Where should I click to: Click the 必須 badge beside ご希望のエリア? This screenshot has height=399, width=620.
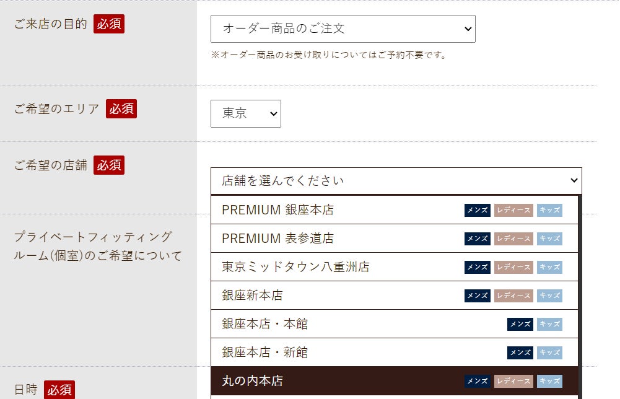coord(121,109)
